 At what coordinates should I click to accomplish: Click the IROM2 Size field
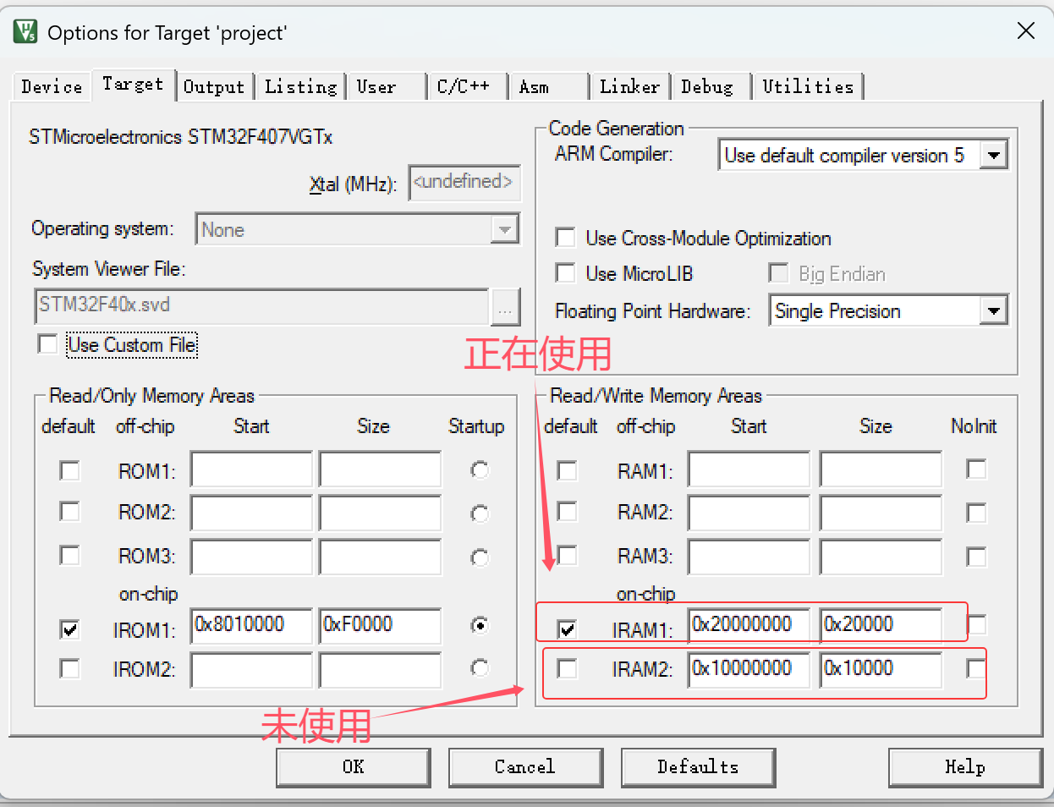380,670
